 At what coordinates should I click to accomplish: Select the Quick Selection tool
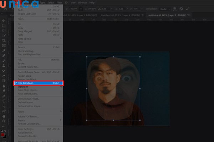coord(4,35)
